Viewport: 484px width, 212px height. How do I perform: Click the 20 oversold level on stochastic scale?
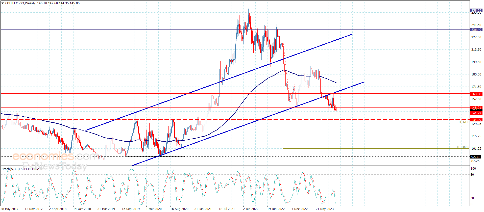[x=472, y=198]
